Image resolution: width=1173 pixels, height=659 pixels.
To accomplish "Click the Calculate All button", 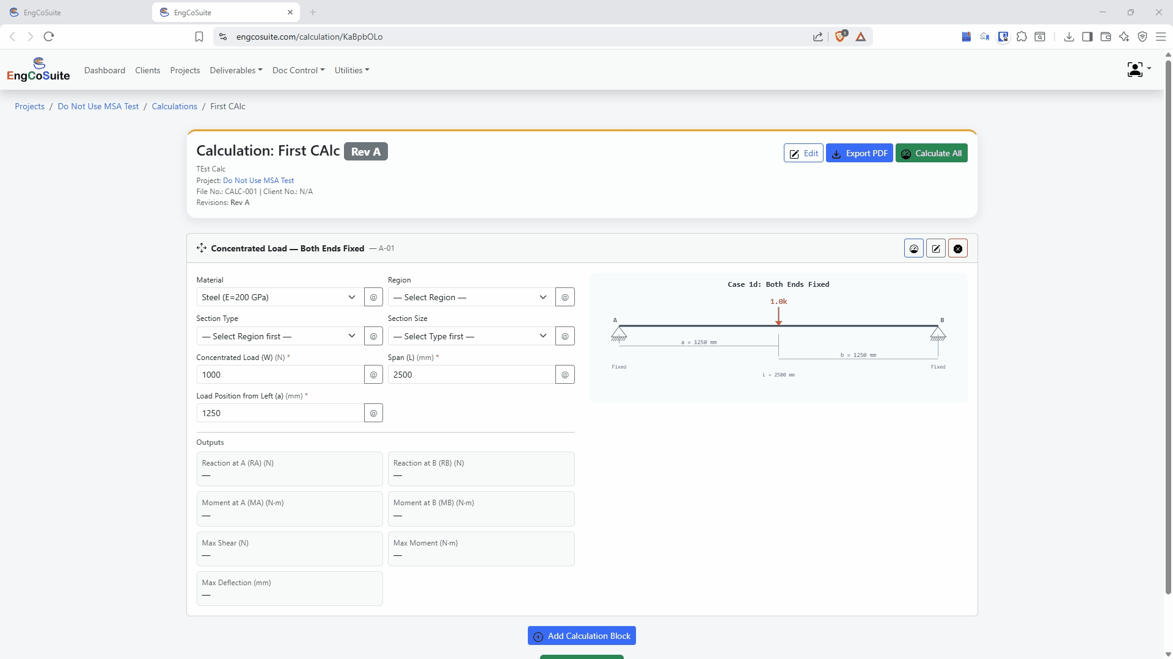I will [931, 153].
